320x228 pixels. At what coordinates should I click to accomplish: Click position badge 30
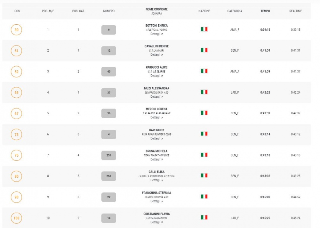pyautogui.click(x=16, y=30)
